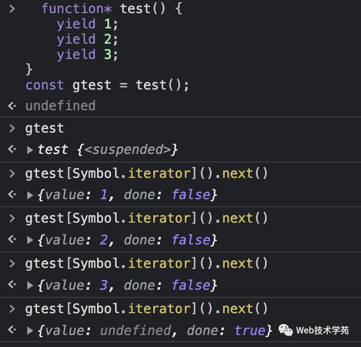The width and height of the screenshot is (361, 347).
Task: Click the WeChat logo in the watermark
Action: [x=285, y=330]
